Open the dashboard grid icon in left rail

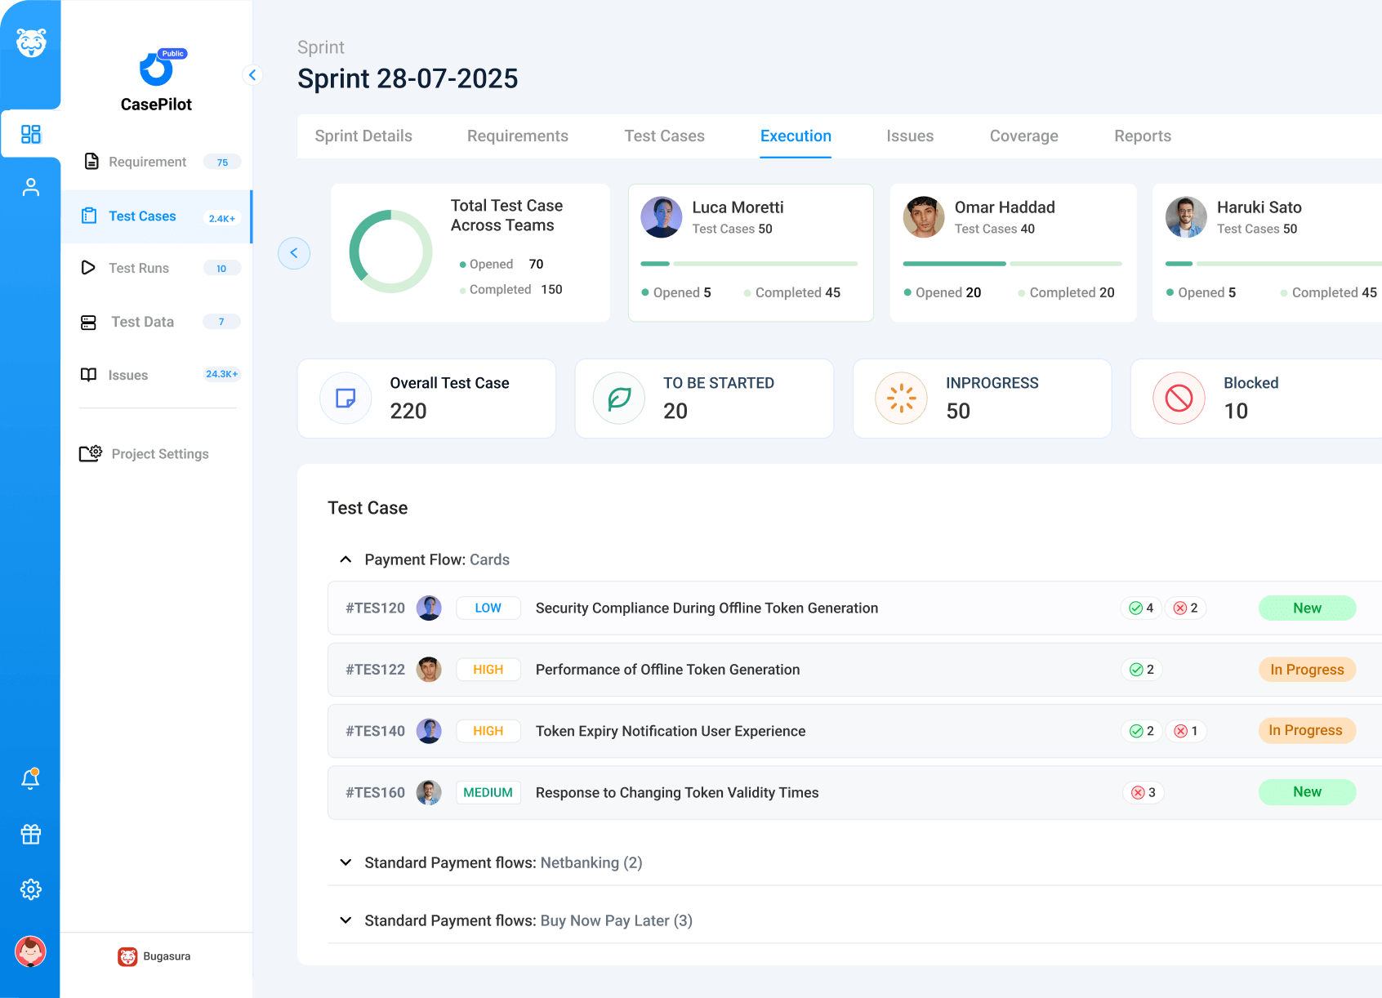[30, 134]
